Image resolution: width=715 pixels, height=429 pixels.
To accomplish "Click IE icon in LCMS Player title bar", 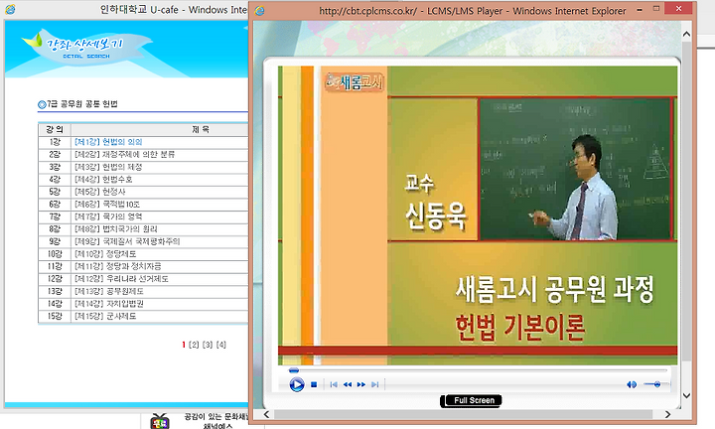I will (260, 10).
